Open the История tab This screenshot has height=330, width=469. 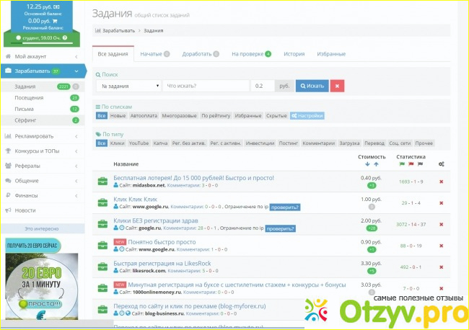[x=294, y=53]
